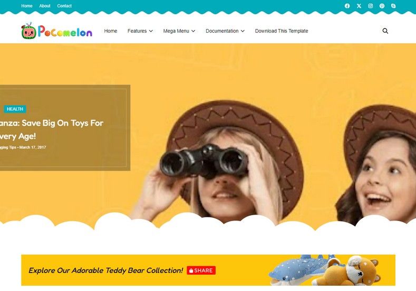Open the X (Twitter) social icon
Screen dimensions: 416x291
click(x=359, y=6)
